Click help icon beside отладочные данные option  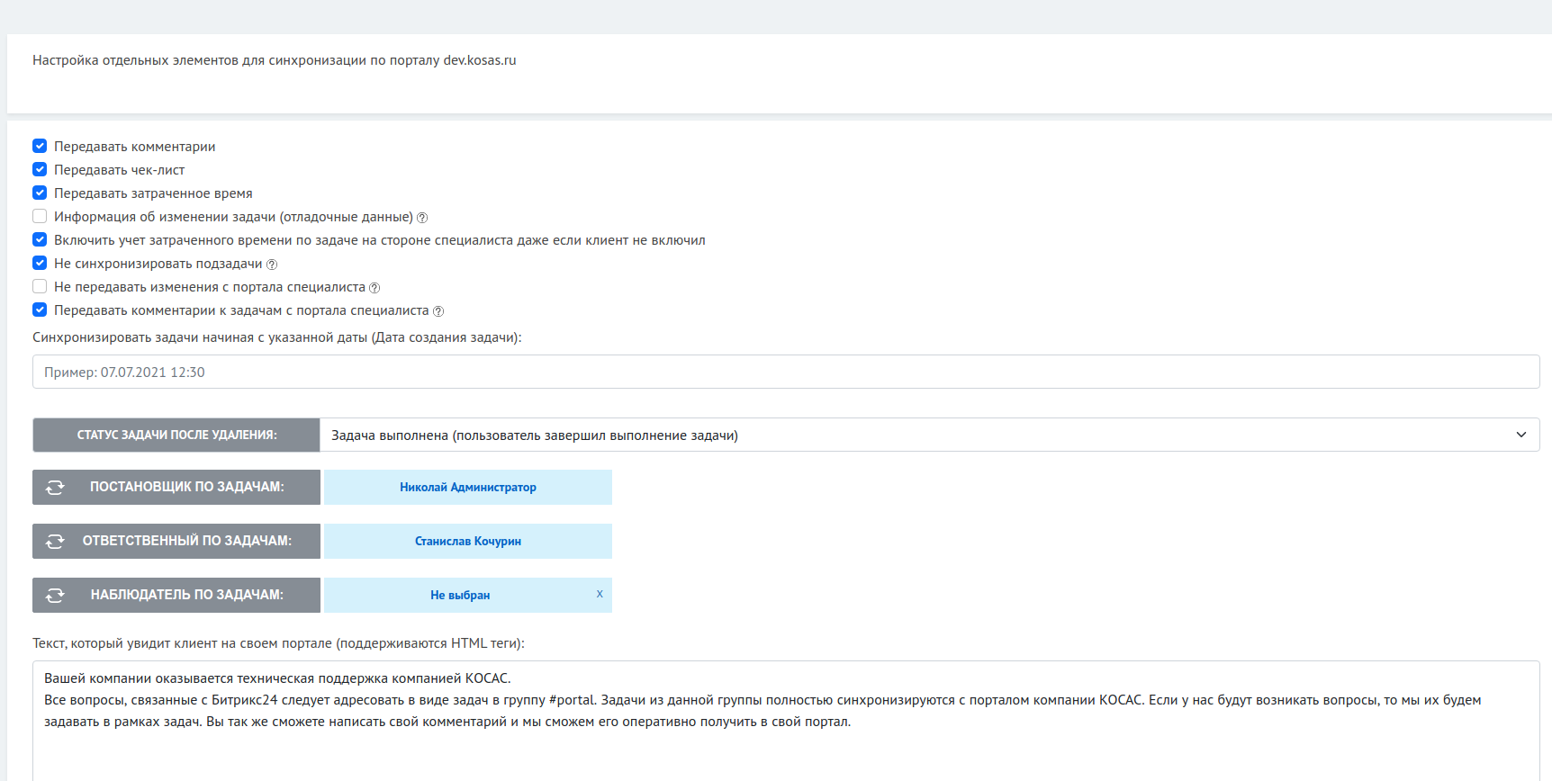click(422, 218)
